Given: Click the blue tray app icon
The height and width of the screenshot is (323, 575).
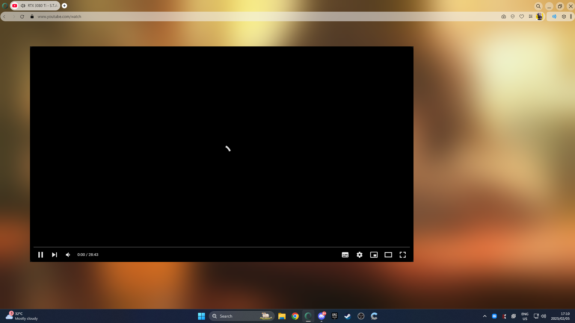Looking at the screenshot, I should click(x=494, y=316).
